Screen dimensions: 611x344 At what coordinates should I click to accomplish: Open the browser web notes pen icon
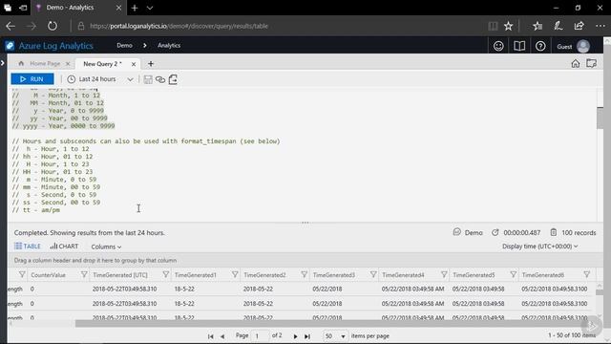coord(558,26)
